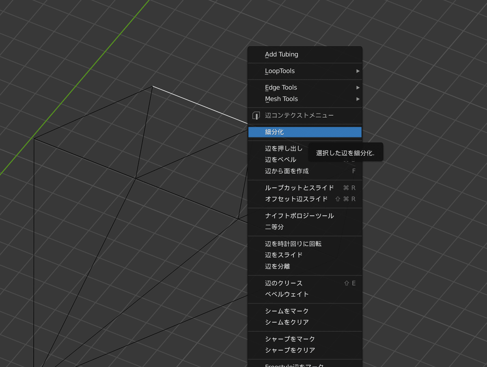The height and width of the screenshot is (367, 487).
Task: Activate ナイフトポロジーツール entry
Action: click(x=305, y=216)
